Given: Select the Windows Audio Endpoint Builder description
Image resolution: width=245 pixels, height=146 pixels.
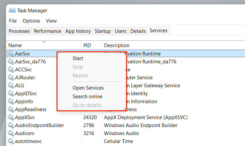Looking at the screenshot, I should click(x=141, y=125).
